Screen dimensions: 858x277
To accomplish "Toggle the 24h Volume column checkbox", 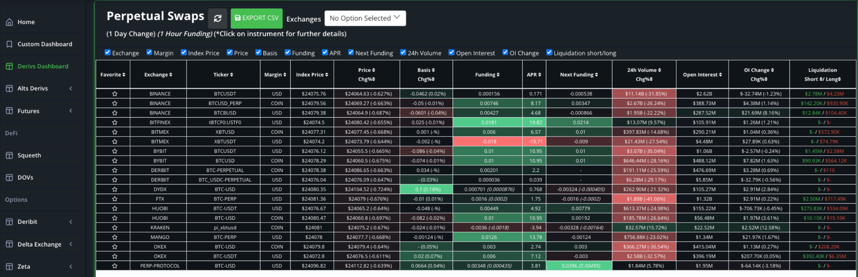I will (x=403, y=52).
